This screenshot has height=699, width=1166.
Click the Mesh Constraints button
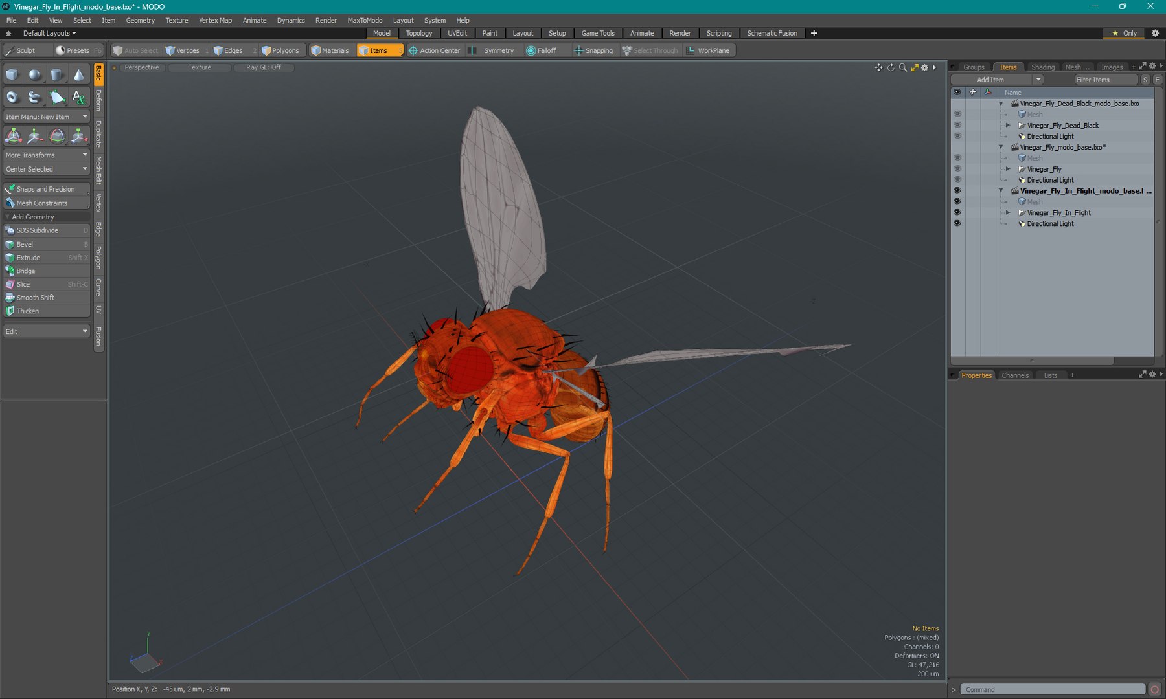(x=47, y=203)
